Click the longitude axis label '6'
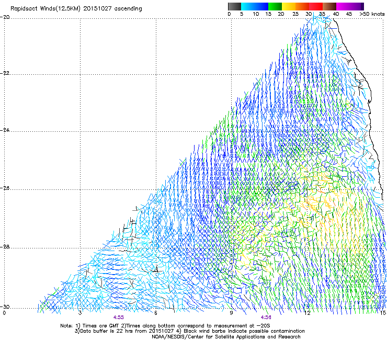387x340 pixels. pyautogui.click(x=156, y=313)
